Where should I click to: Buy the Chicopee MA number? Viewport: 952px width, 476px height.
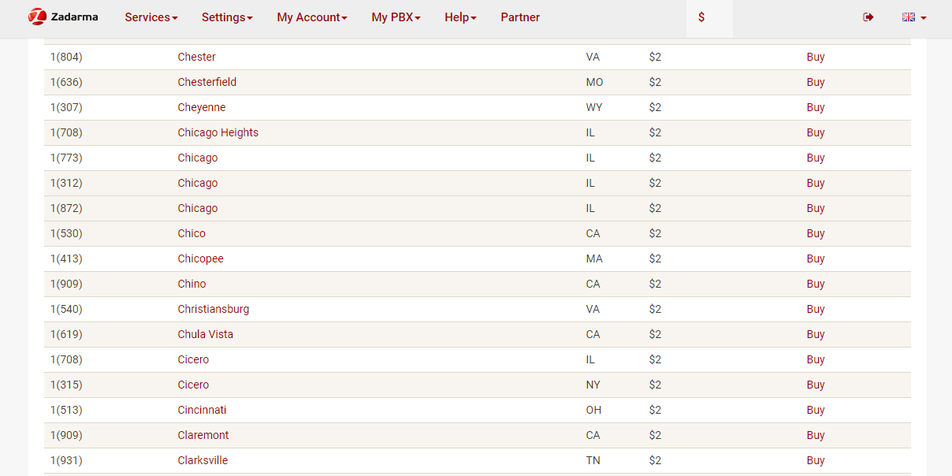816,258
